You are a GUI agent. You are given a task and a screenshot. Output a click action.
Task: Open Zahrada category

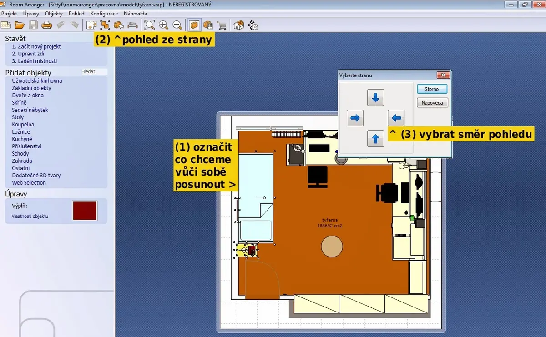point(22,161)
